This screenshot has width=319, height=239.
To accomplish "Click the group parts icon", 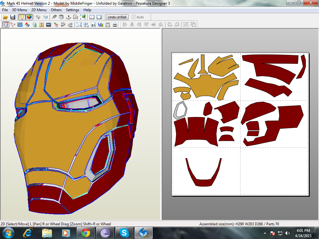I will point(186,25).
